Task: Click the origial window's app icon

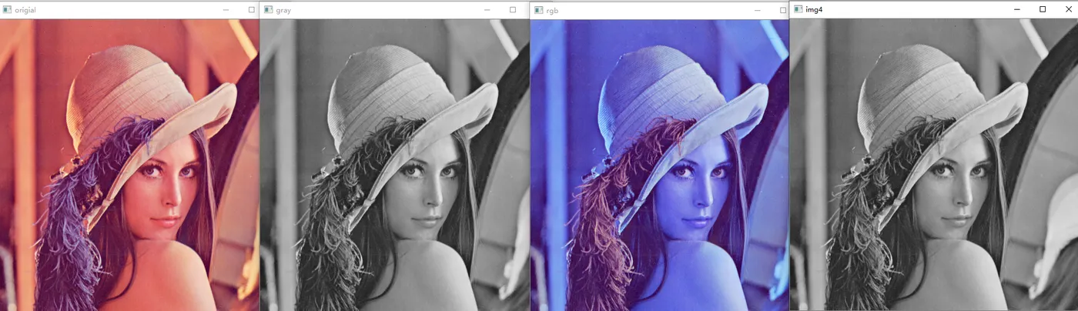Action: point(7,10)
